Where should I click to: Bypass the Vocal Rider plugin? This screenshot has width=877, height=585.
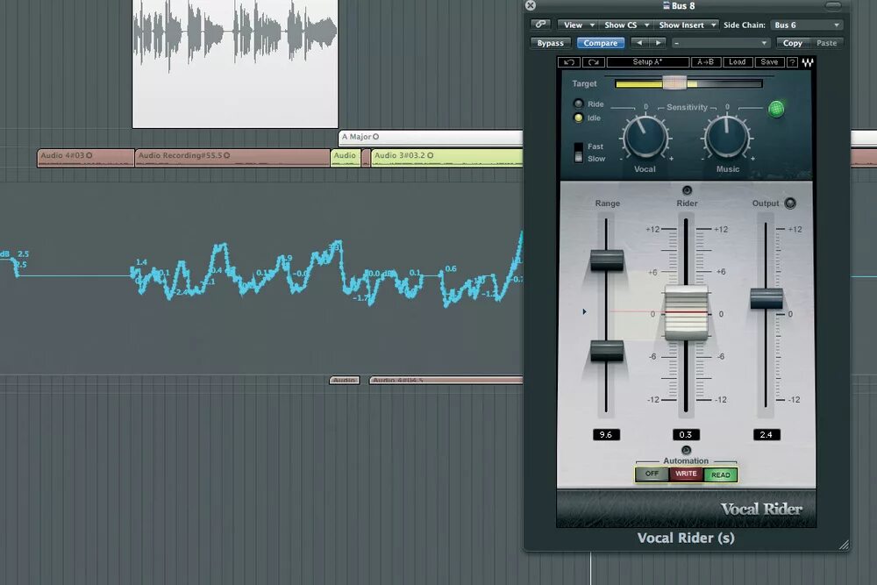pyautogui.click(x=550, y=42)
